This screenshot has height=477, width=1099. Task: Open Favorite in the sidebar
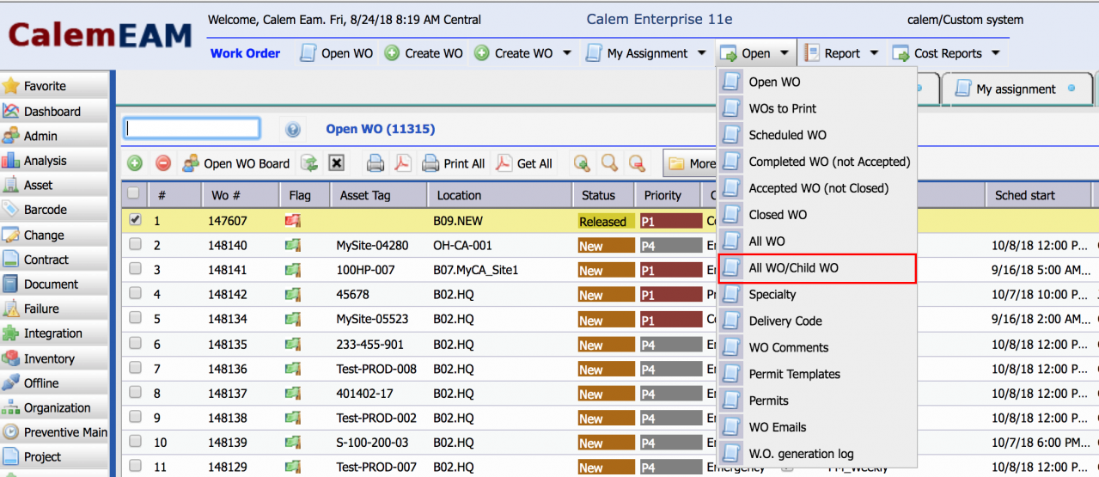pyautogui.click(x=55, y=86)
